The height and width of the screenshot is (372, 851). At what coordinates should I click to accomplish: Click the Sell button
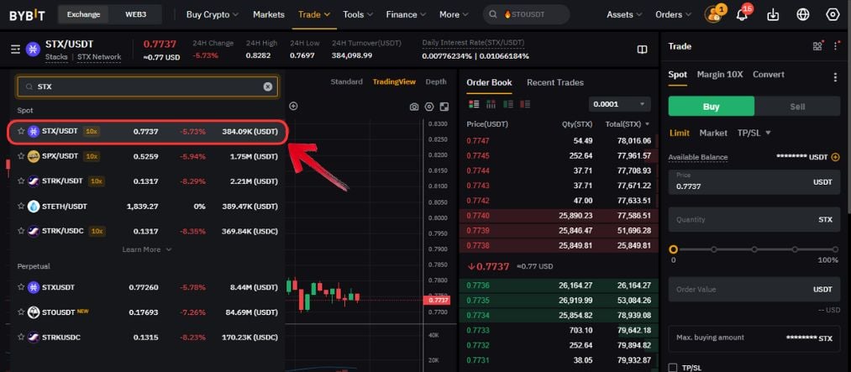[797, 107]
